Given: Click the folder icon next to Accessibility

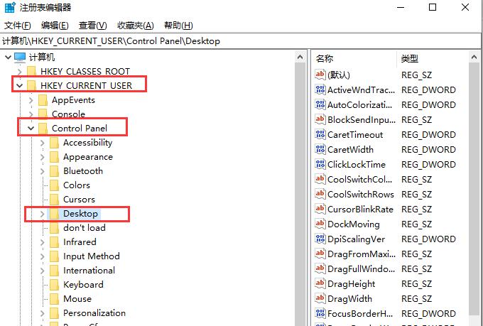Looking at the screenshot, I should point(54,143).
